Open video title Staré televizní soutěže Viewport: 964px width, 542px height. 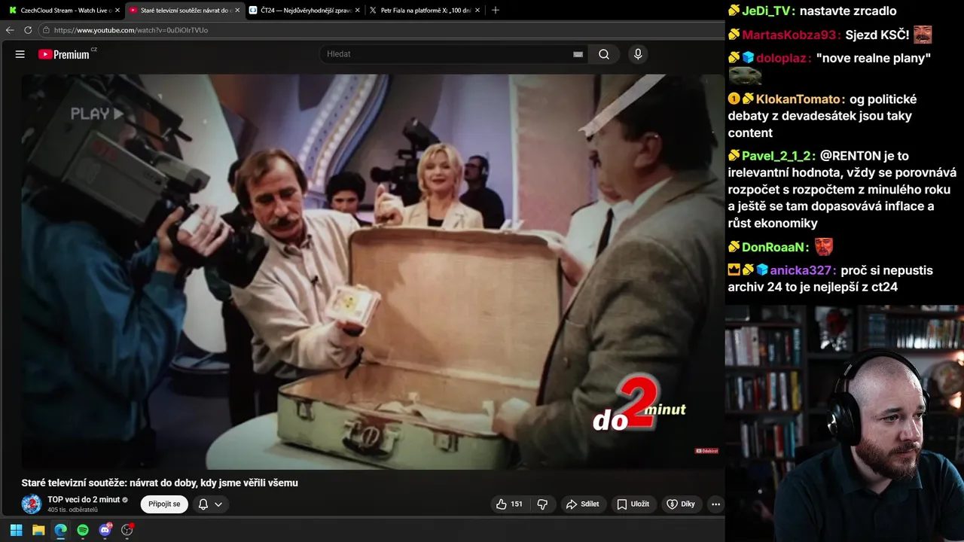tap(160, 483)
